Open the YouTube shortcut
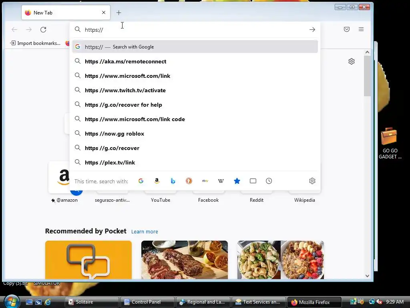410x308 pixels. pos(161,200)
